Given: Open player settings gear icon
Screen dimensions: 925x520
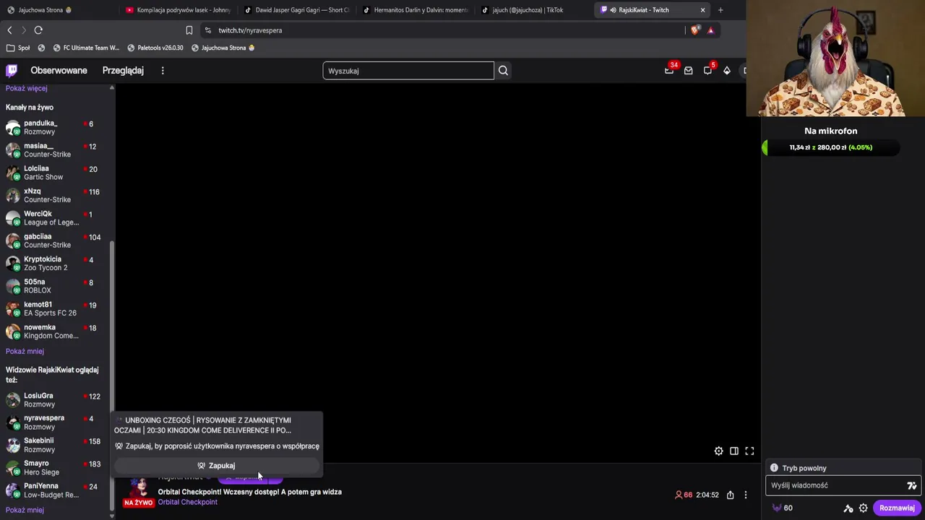Looking at the screenshot, I should [718, 451].
